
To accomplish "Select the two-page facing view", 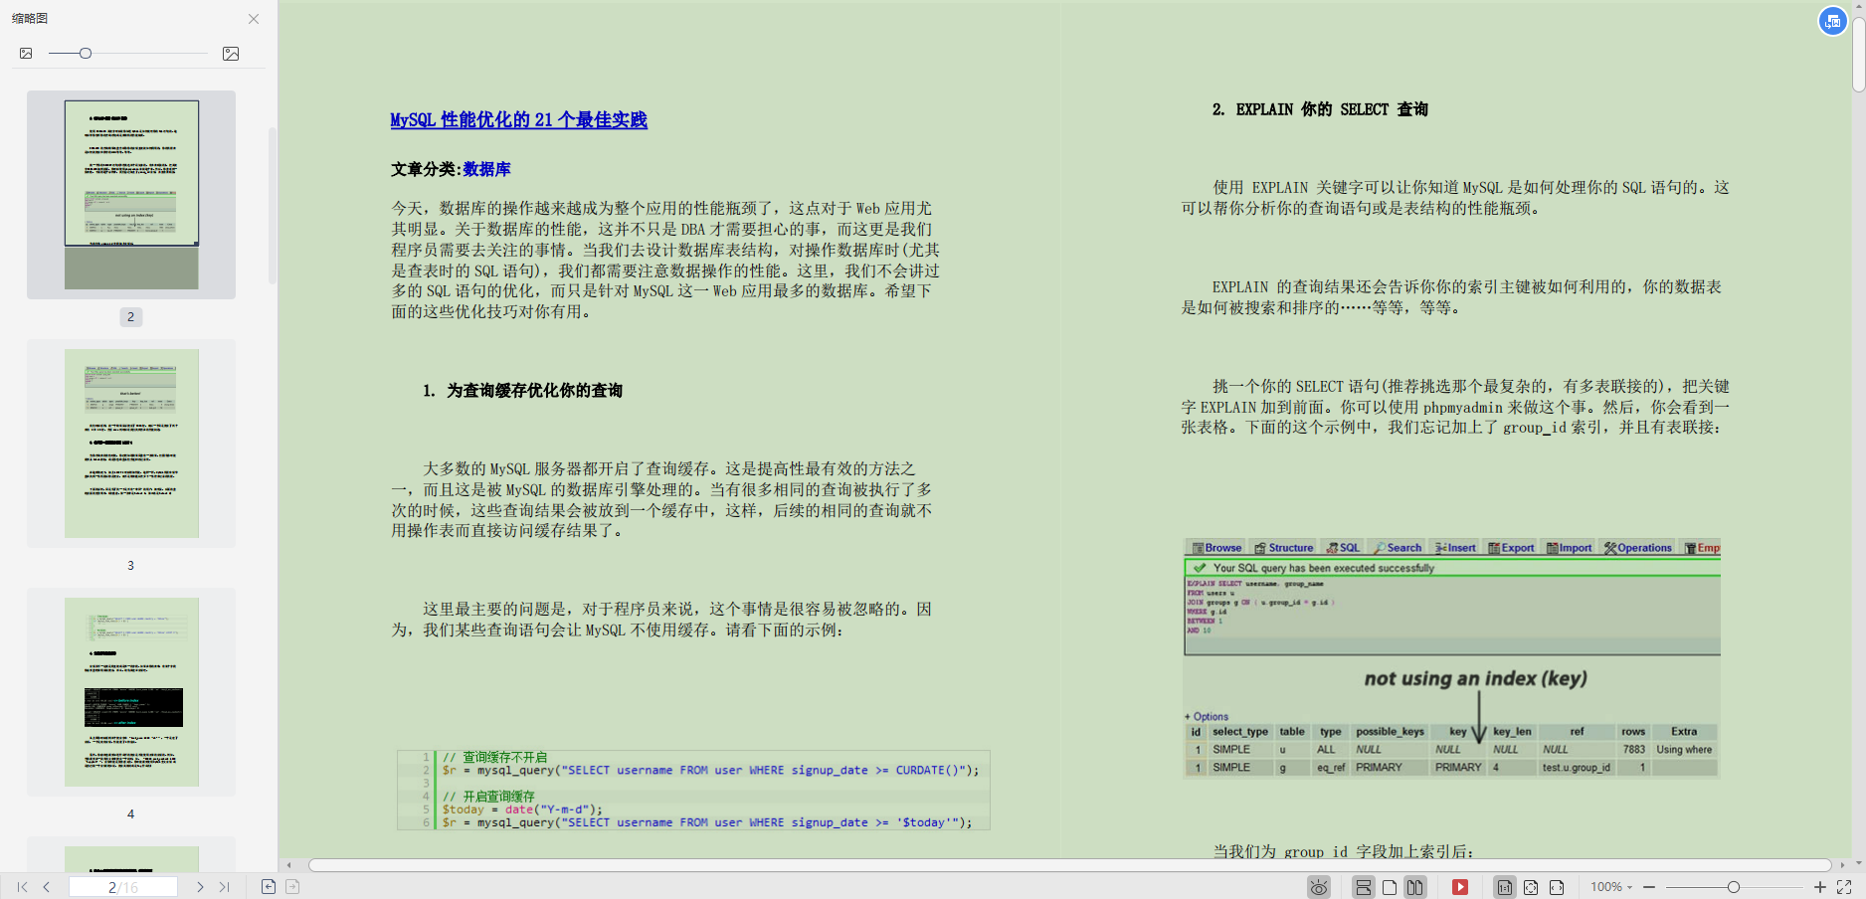I will pos(1413,887).
